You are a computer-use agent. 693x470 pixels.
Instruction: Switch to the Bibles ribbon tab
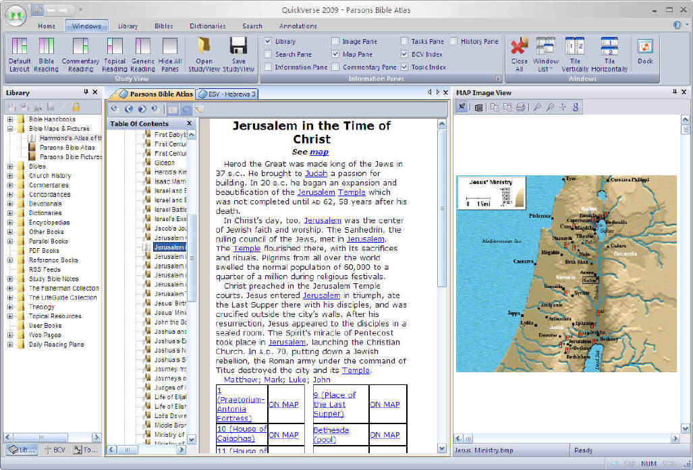tap(163, 26)
